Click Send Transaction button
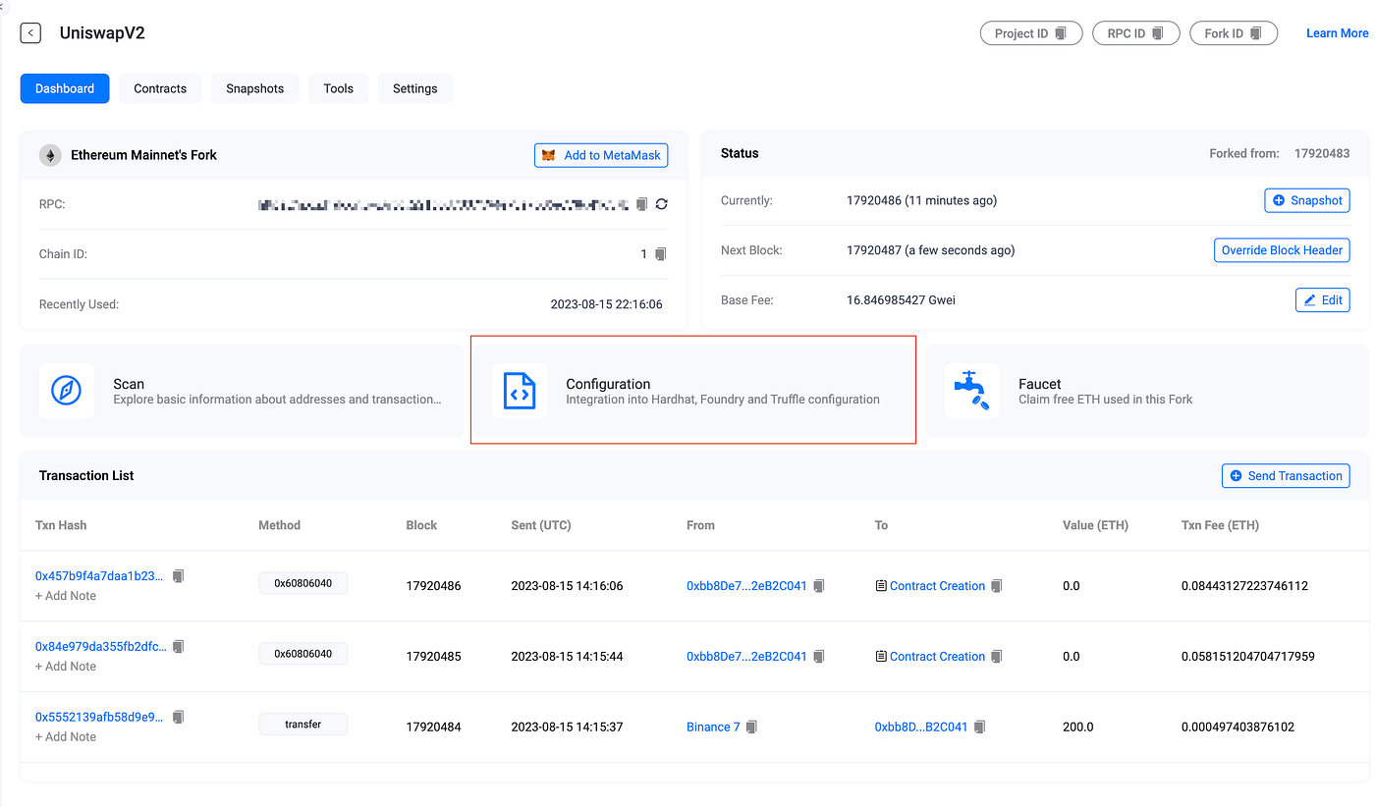Viewport: 1375px width, 807px height. (x=1286, y=476)
